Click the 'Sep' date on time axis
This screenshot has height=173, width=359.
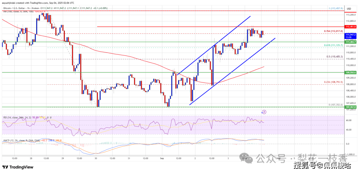click(x=162, y=159)
